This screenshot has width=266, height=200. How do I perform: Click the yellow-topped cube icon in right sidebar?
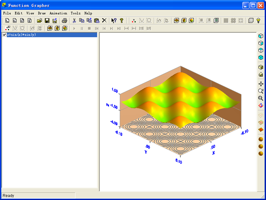(x=261, y=67)
